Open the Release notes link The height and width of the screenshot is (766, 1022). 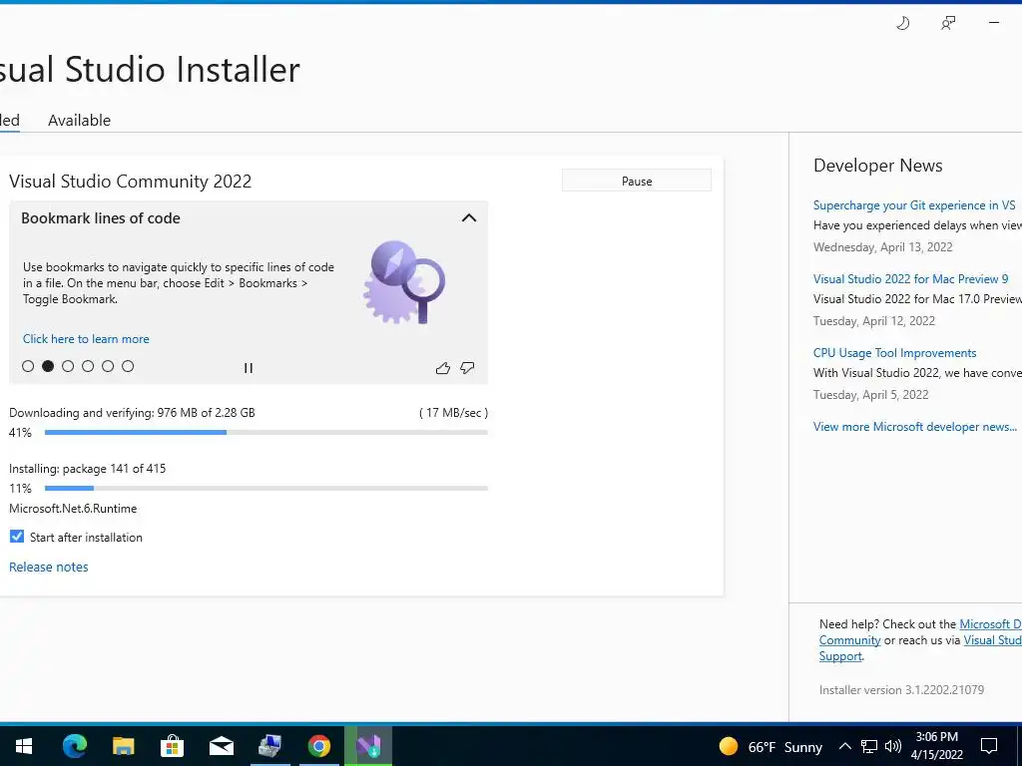pos(49,567)
